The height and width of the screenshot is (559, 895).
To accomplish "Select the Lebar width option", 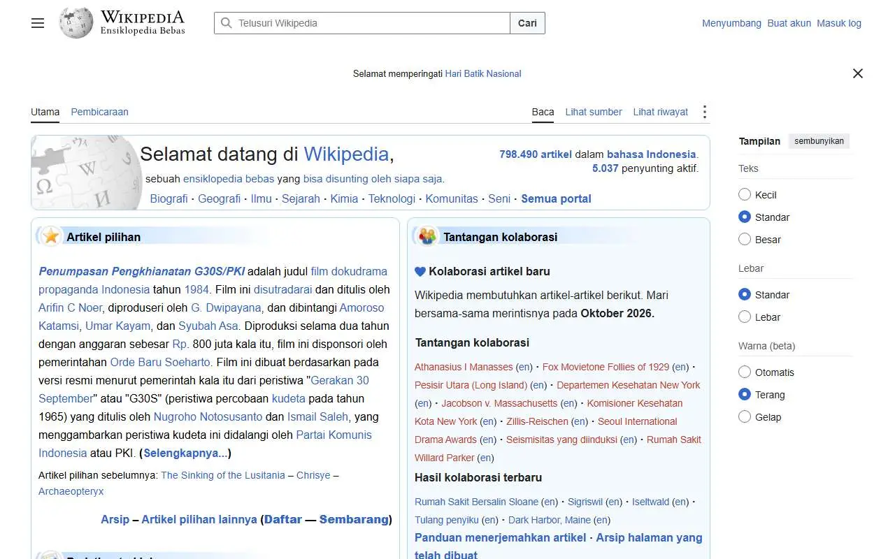I will [x=745, y=317].
